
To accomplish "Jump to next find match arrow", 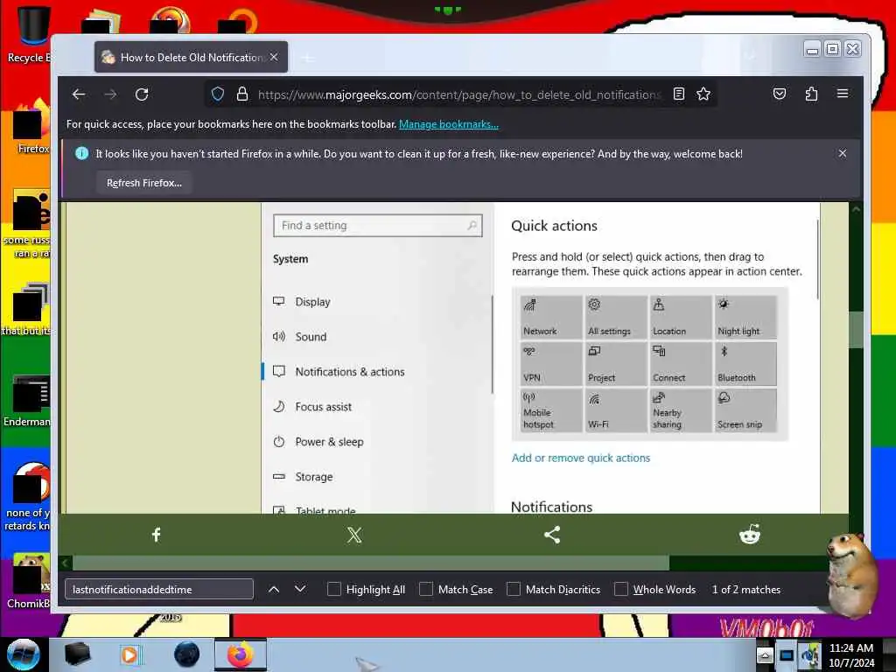I will (300, 589).
